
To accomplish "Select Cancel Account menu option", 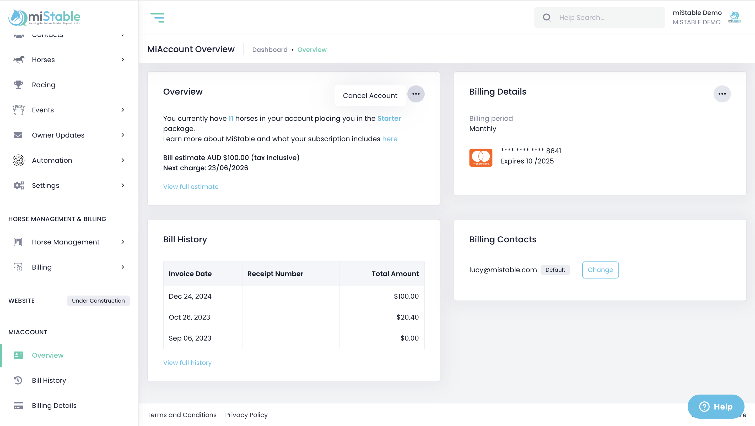I will 370,96.
